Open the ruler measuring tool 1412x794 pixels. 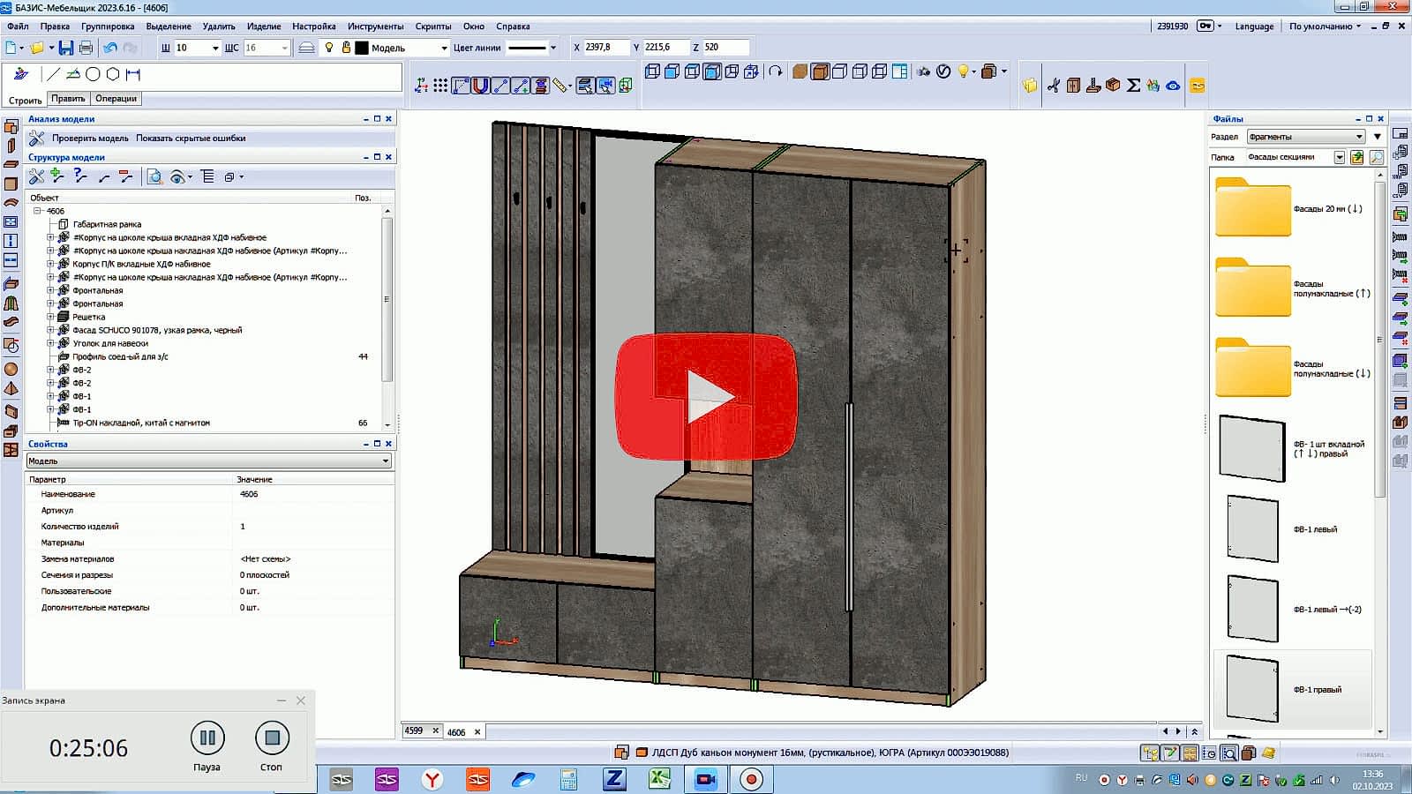coord(560,86)
